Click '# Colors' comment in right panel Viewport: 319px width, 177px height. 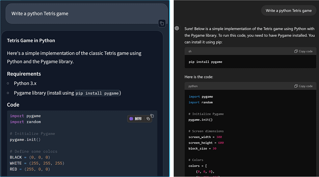(x=196, y=160)
